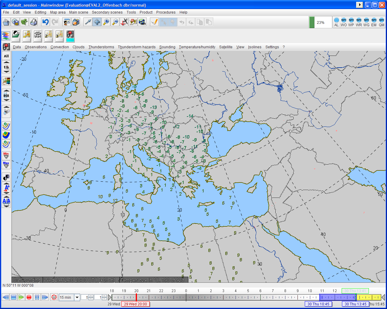This screenshot has width=387, height=309.
Task: Select the zoom out magnifier
Action: (x=115, y=22)
